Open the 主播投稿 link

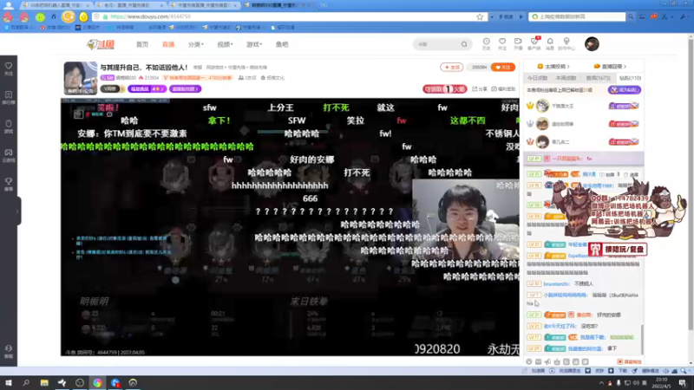(553, 67)
